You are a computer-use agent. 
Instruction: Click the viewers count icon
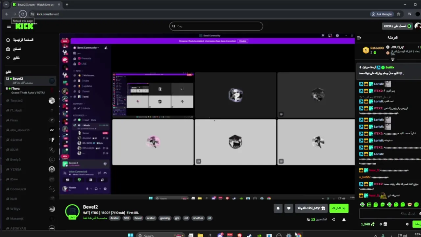[x=308, y=220]
